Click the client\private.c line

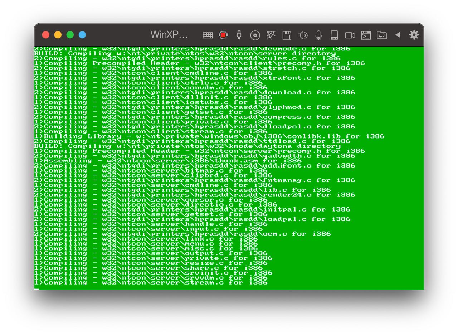point(153,122)
